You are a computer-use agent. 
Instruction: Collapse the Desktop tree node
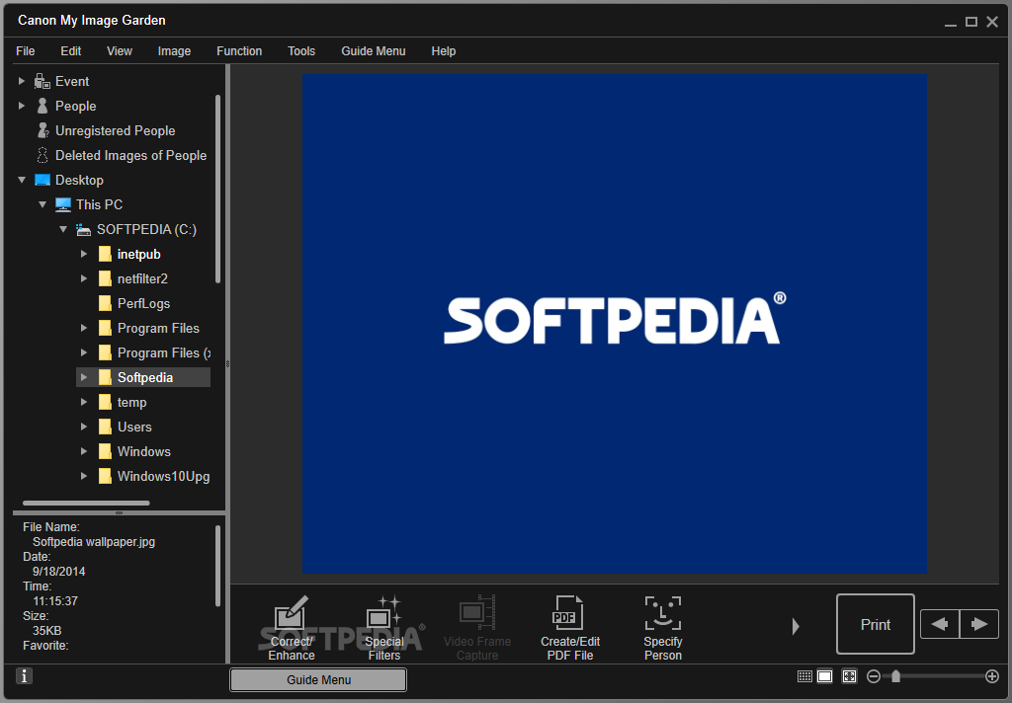[x=22, y=180]
